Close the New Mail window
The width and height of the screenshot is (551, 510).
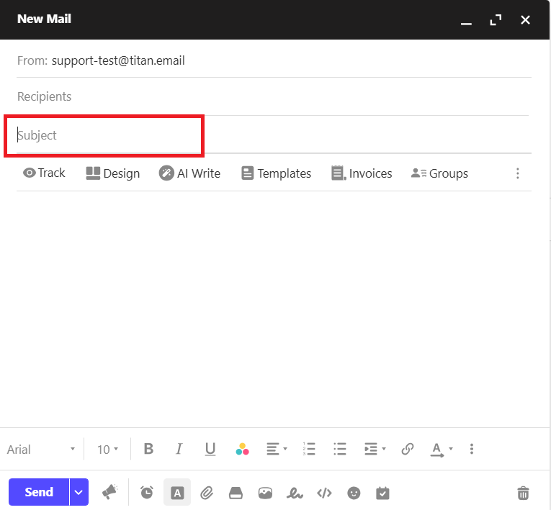pos(525,20)
